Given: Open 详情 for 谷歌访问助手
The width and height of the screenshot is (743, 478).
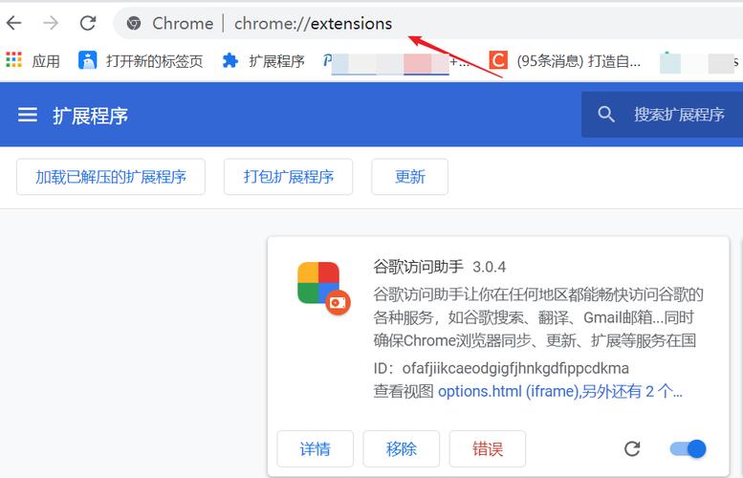Looking at the screenshot, I should 316,448.
